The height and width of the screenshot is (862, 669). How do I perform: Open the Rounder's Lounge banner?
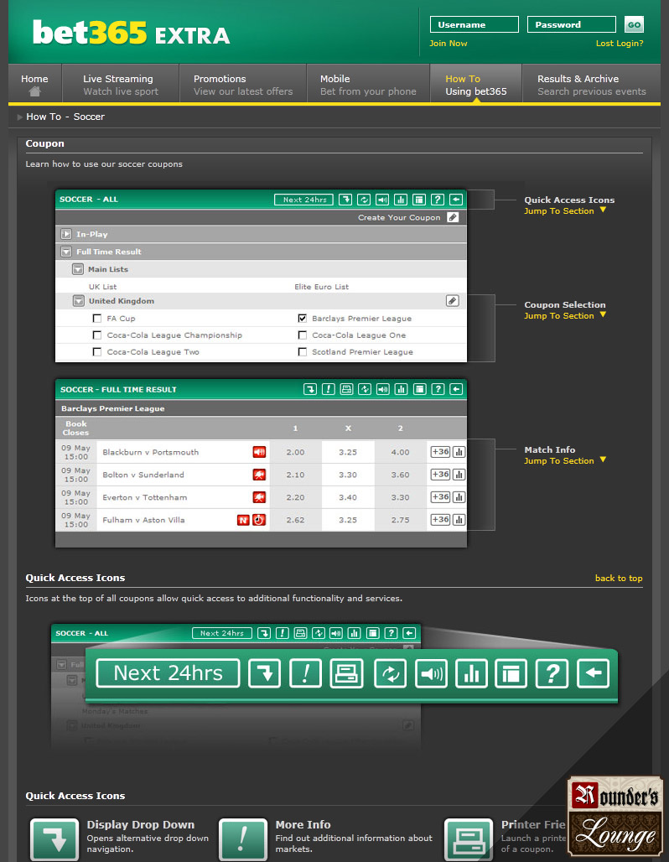[615, 816]
